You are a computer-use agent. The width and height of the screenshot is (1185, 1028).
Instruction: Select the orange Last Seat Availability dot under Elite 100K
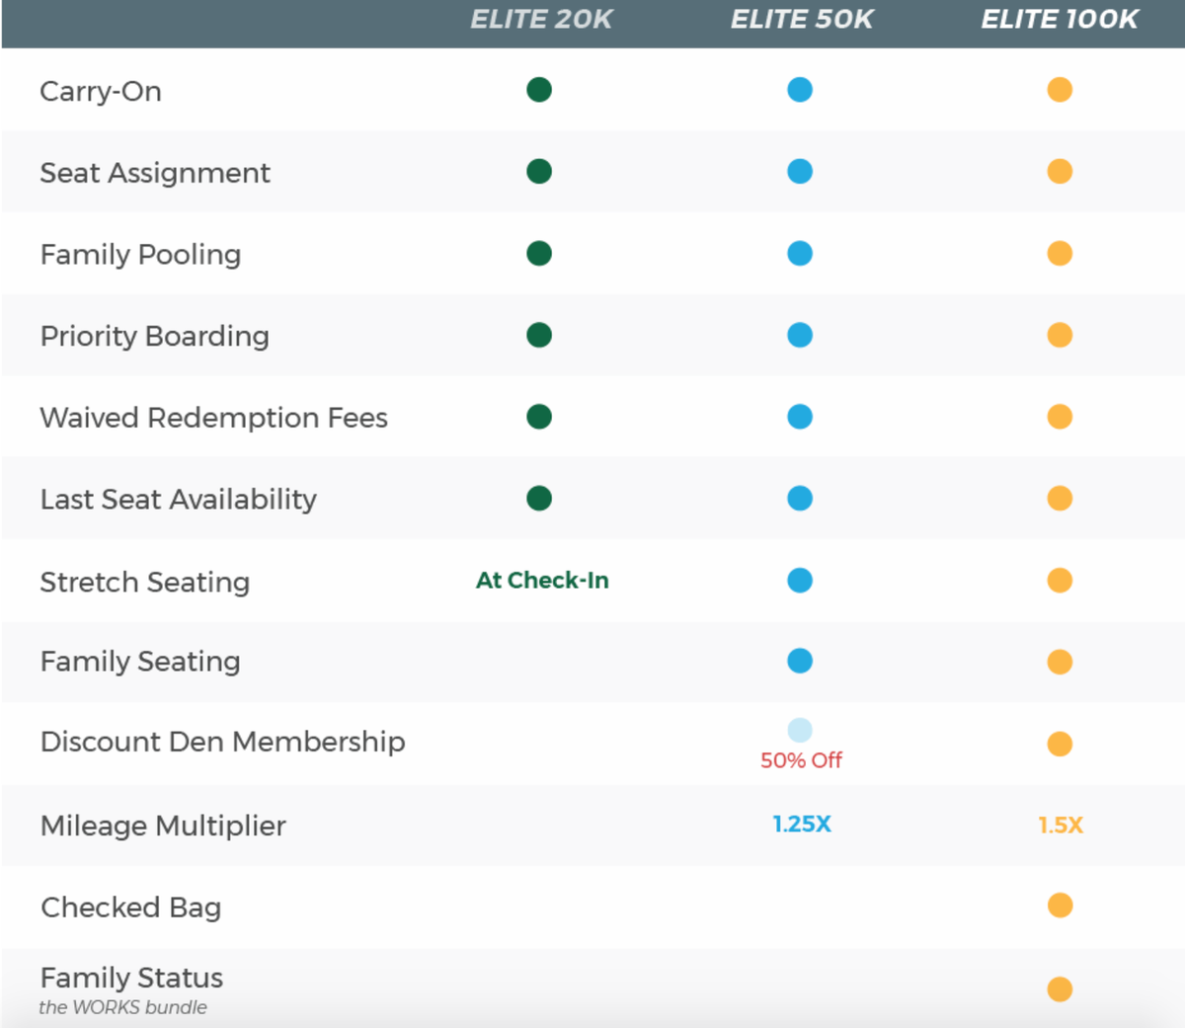click(x=1059, y=498)
